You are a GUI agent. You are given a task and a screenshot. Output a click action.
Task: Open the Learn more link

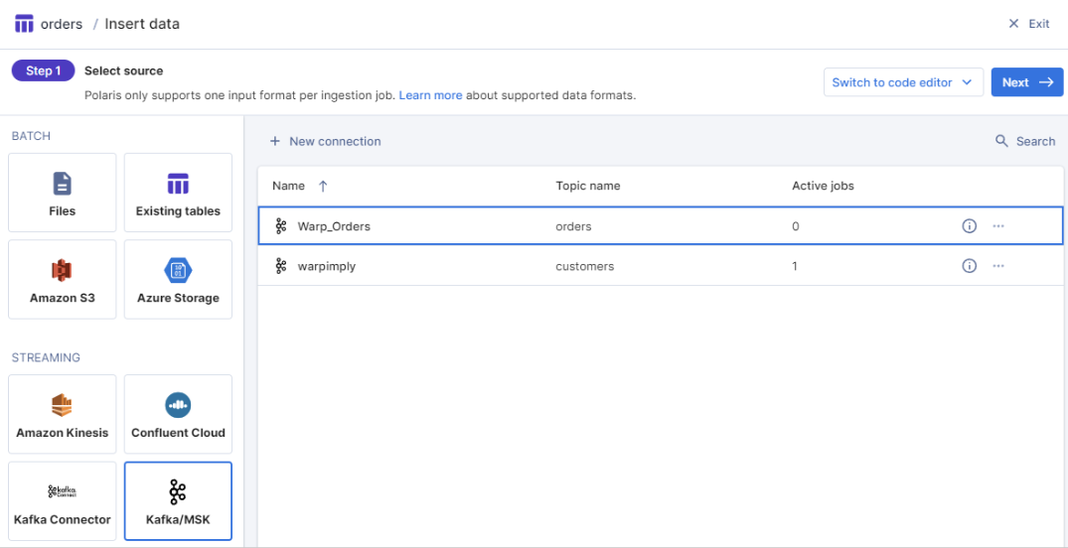tap(430, 95)
